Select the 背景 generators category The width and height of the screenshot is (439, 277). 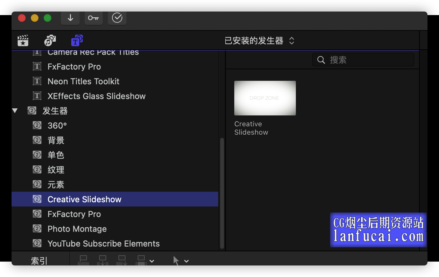click(x=115, y=140)
